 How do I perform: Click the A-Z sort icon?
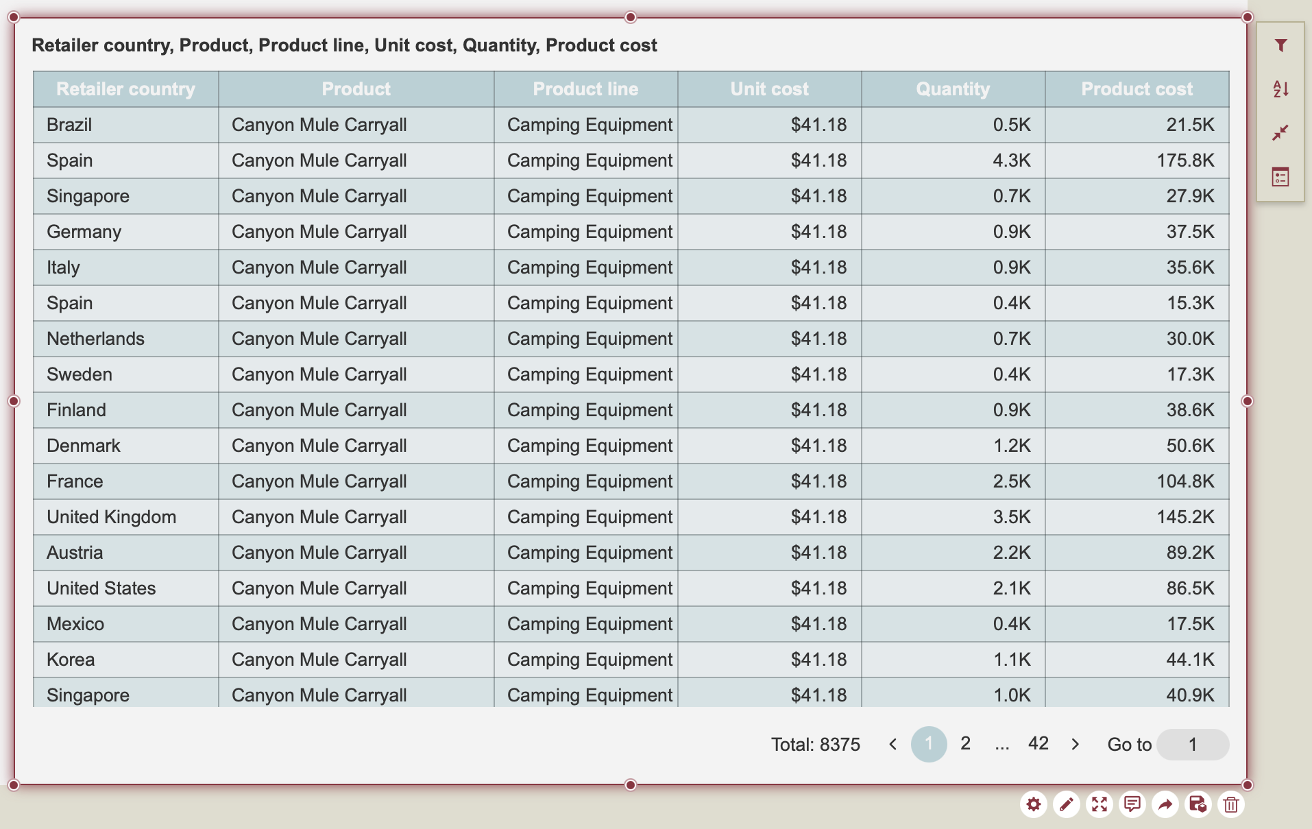tap(1280, 89)
